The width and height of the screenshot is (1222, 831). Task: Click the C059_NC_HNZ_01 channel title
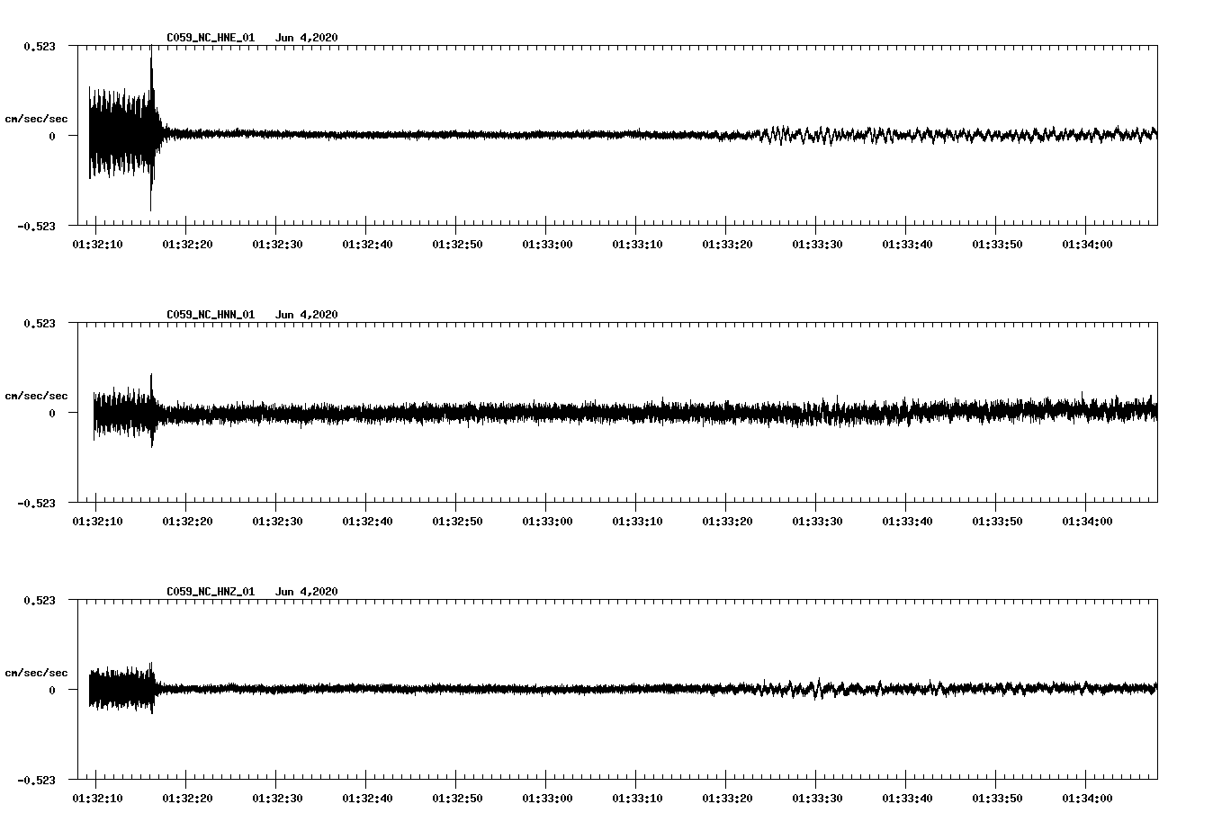(211, 592)
